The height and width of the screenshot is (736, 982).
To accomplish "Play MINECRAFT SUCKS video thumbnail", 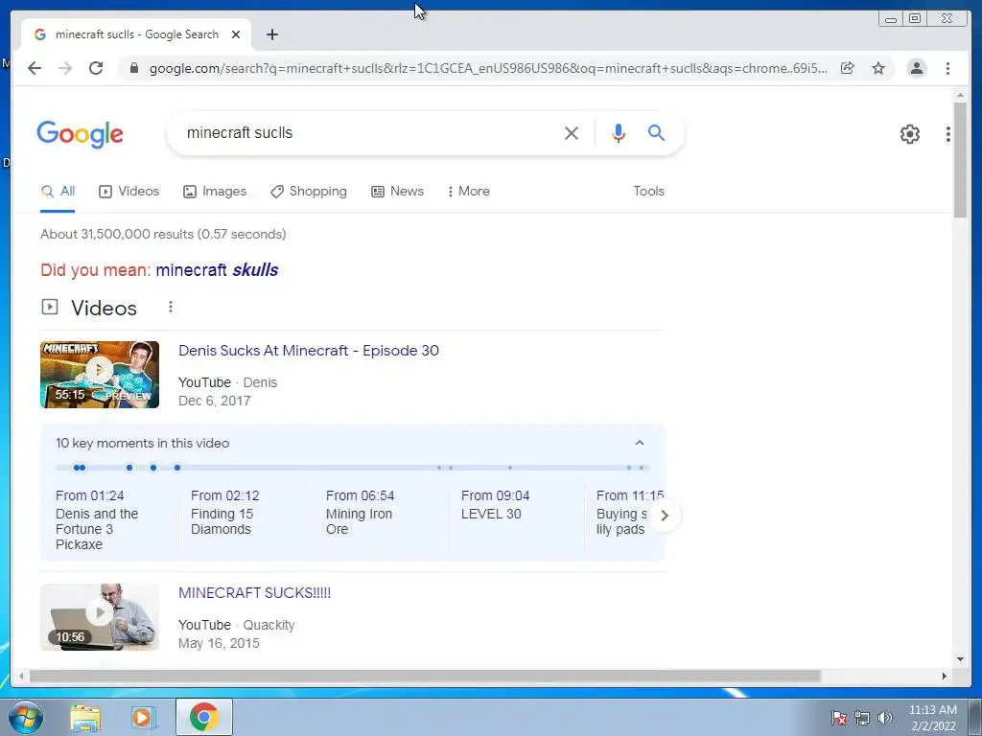I will 100,617.
